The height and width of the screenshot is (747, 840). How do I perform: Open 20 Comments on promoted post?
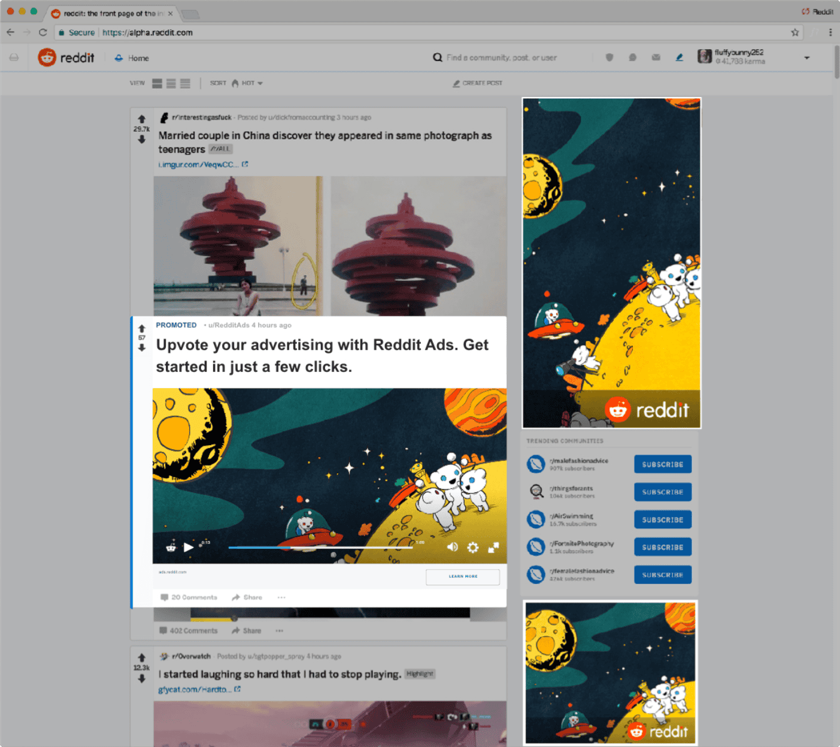click(189, 597)
